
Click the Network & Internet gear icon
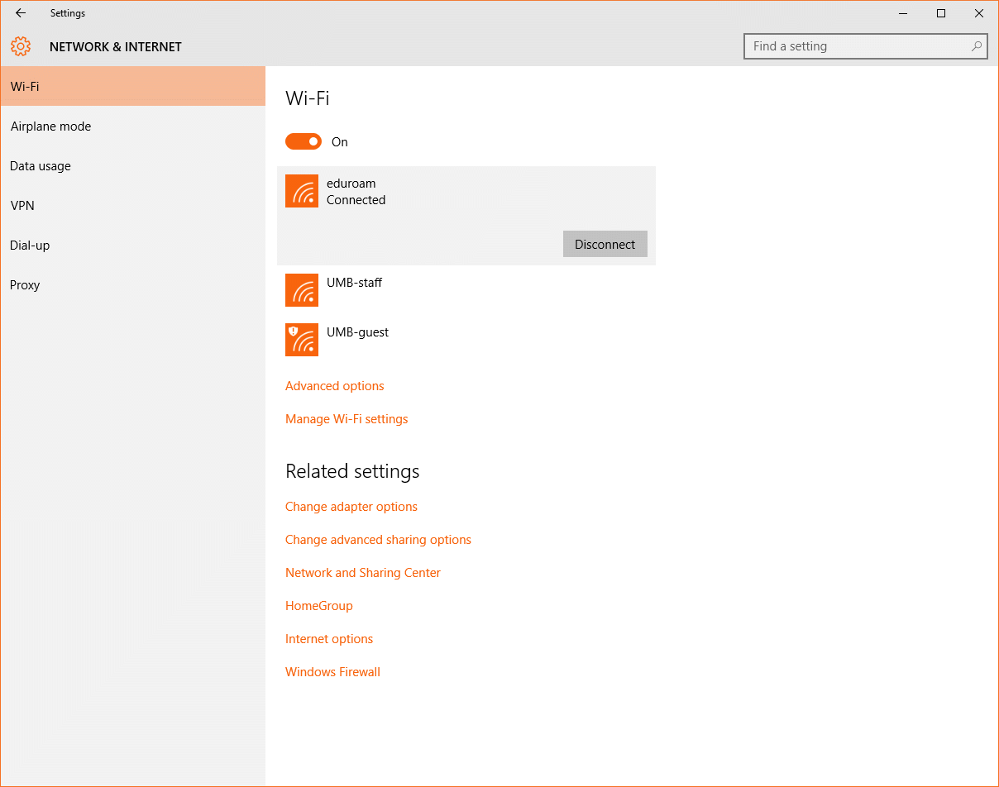point(21,46)
